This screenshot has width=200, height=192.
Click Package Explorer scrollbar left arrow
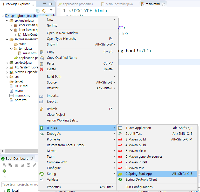click(x=2, y=151)
